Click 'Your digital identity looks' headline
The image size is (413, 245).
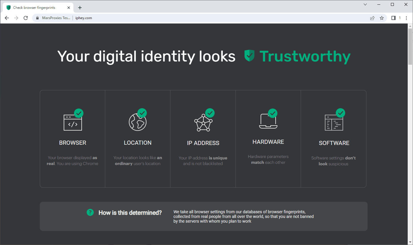pyautogui.click(x=147, y=56)
